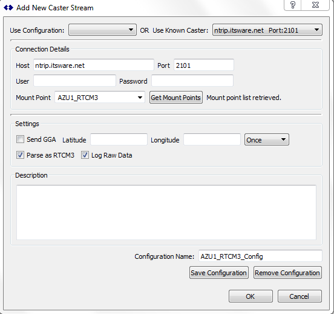Click the blue diamond app icon in title bar

tap(8, 8)
